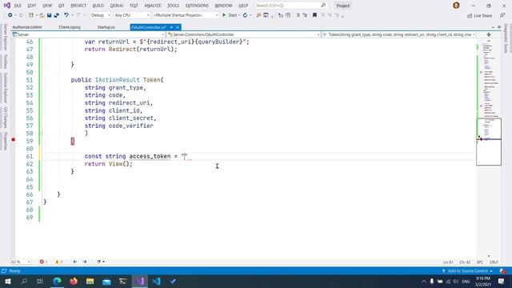Switch to the Authorize.cshtml tab

[x=27, y=27]
